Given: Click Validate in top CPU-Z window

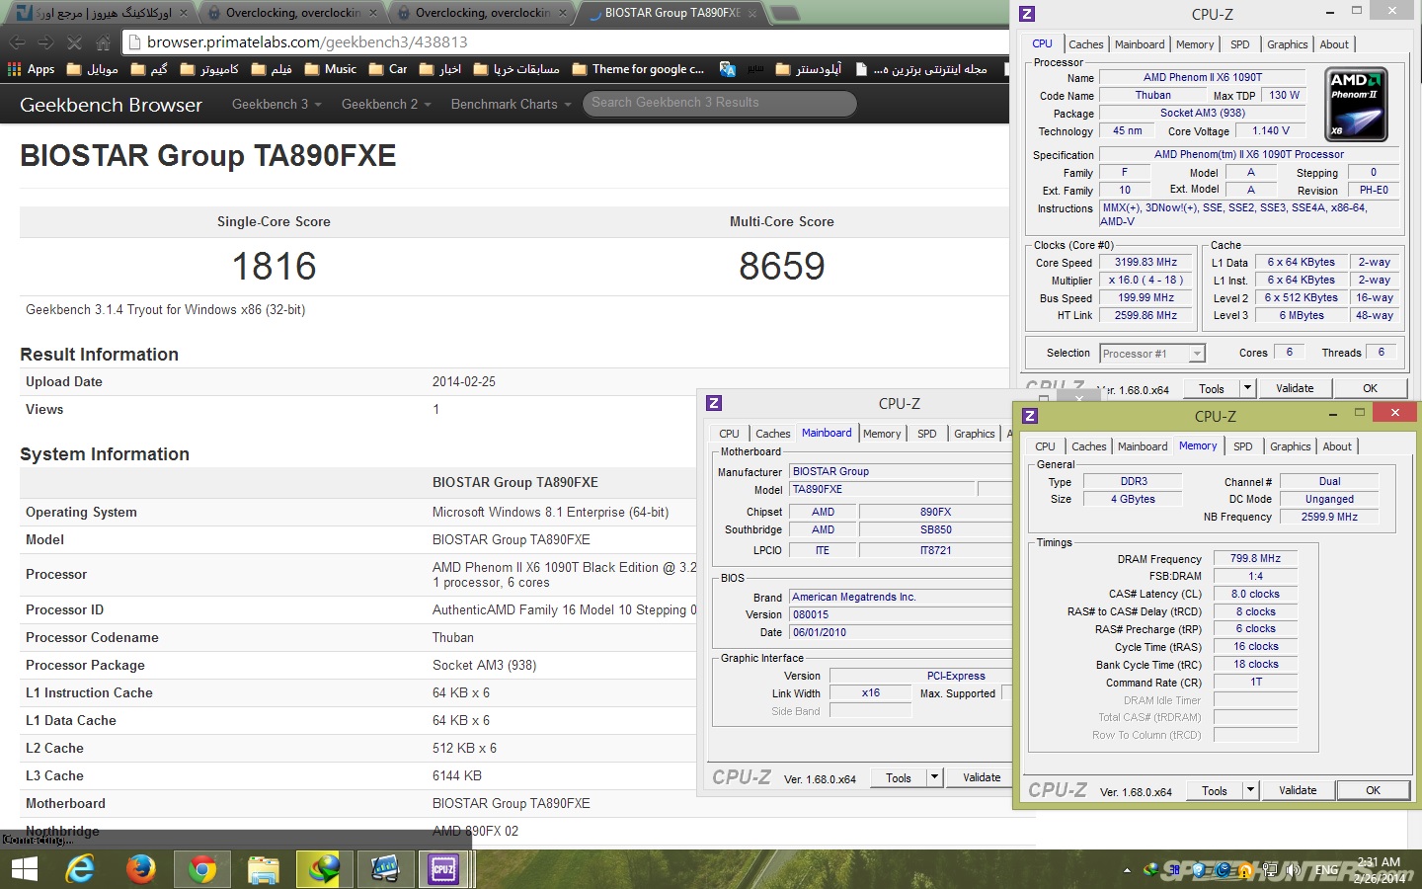Looking at the screenshot, I should pyautogui.click(x=1295, y=388).
